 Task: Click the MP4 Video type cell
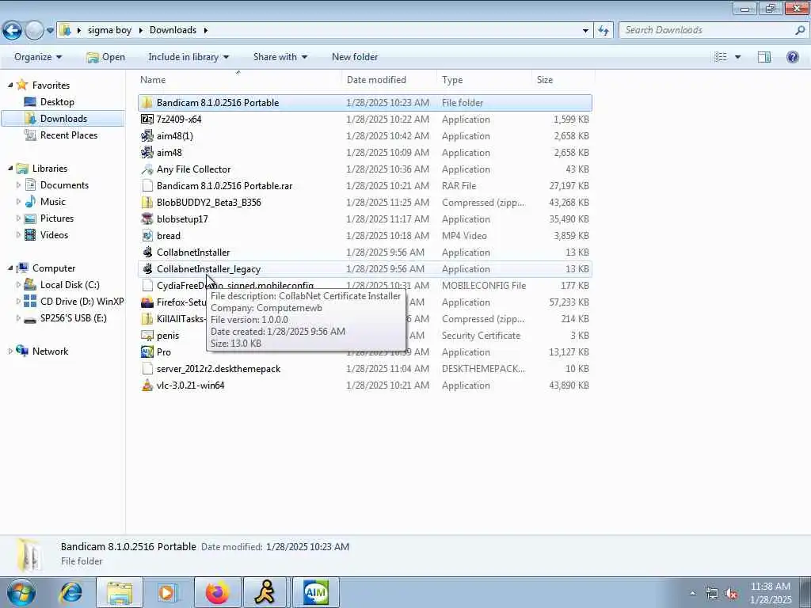click(x=464, y=236)
